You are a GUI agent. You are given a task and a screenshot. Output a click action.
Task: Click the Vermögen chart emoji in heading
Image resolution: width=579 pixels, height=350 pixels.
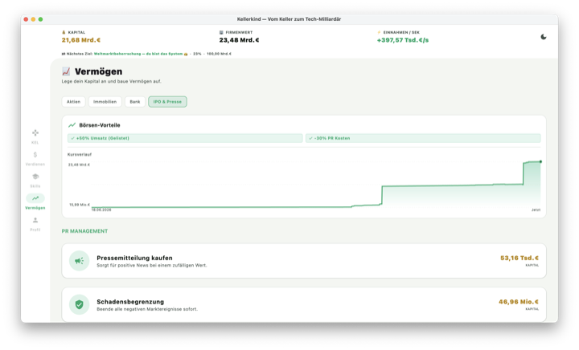click(x=66, y=71)
